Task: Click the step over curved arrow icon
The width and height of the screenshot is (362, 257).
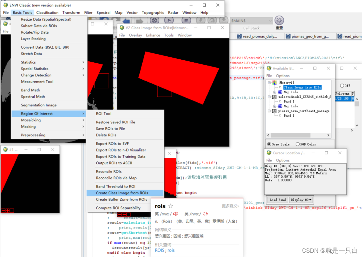Action: (x=212, y=20)
